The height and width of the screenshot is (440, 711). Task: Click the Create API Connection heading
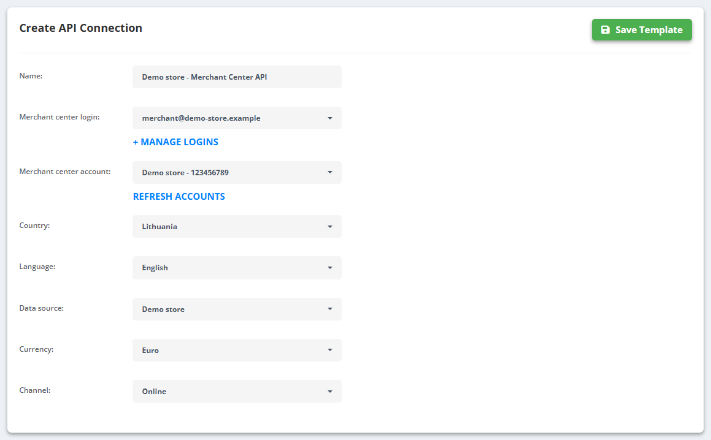pos(81,28)
